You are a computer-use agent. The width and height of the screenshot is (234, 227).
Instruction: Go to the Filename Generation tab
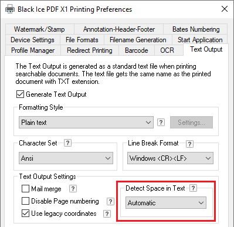[x=138, y=40]
